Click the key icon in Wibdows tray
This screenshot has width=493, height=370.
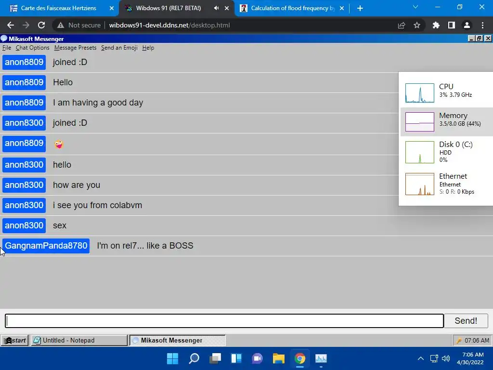point(459,341)
